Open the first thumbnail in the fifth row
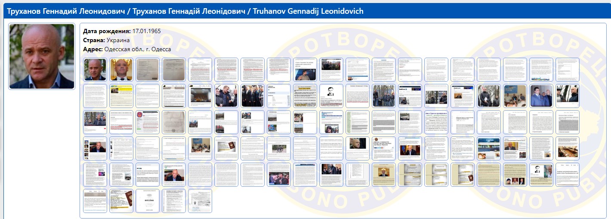 click(95, 175)
